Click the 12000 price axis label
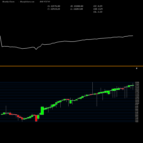Image resolution: width=143 pixels, height=143 pixels. pyautogui.click(x=137, y=91)
